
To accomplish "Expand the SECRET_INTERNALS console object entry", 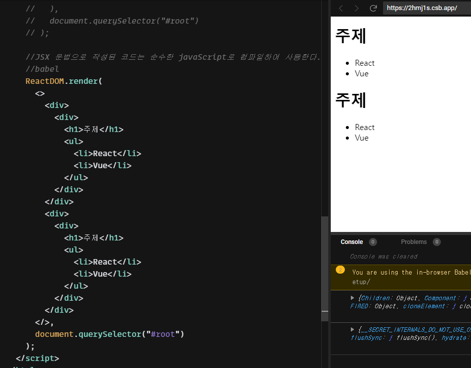I will [x=352, y=329].
